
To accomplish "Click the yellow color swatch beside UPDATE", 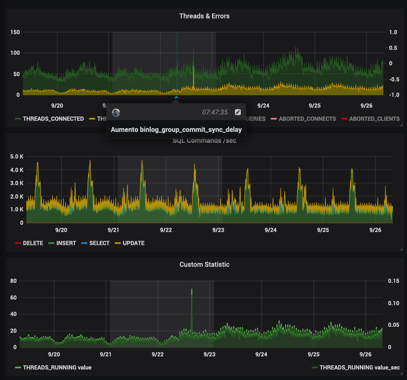I will (x=118, y=243).
